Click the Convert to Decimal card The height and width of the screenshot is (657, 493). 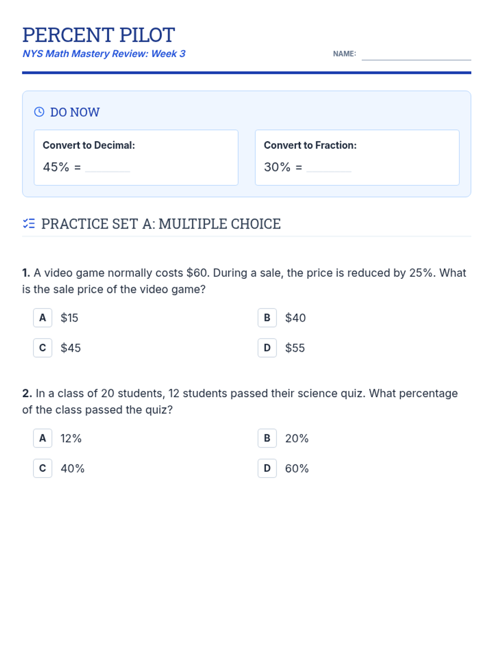tap(136, 158)
